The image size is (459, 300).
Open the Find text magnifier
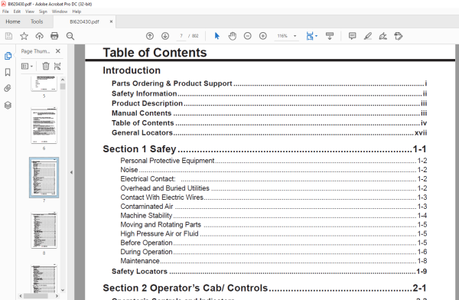point(70,36)
